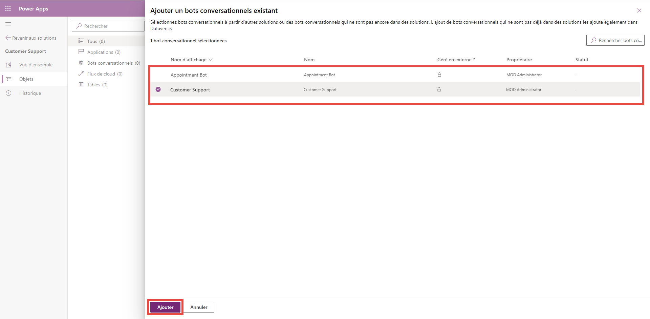Click the Vue d'ensemble overview icon
The height and width of the screenshot is (319, 650).
pos(9,65)
